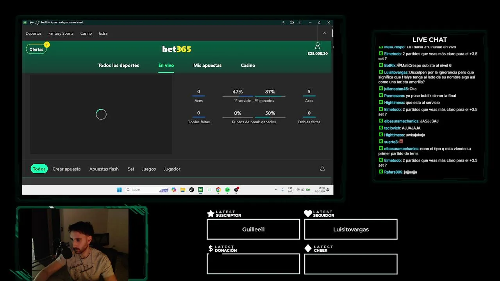Click the loading live stream panel
The width and height of the screenshot is (500, 281).
tap(101, 114)
